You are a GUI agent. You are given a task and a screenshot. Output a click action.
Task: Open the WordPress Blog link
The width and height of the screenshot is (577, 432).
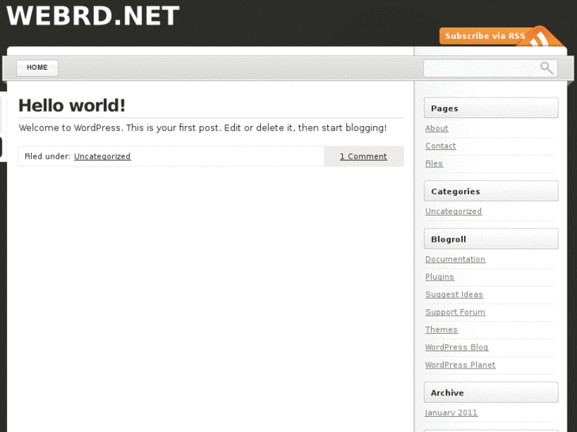point(456,347)
